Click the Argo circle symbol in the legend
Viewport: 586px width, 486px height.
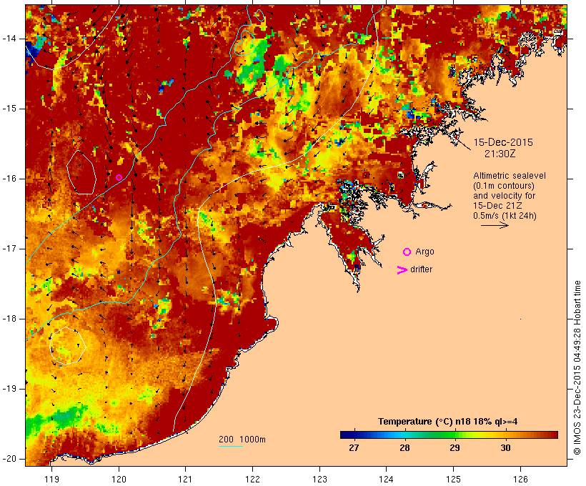[407, 252]
